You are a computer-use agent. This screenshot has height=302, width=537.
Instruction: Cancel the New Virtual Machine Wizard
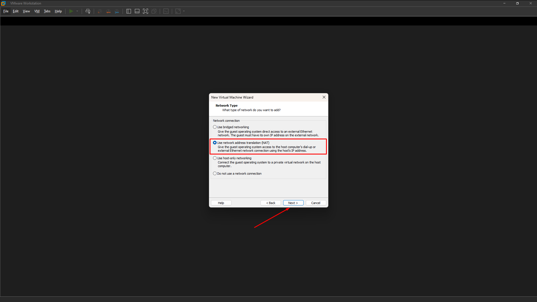coord(316,203)
